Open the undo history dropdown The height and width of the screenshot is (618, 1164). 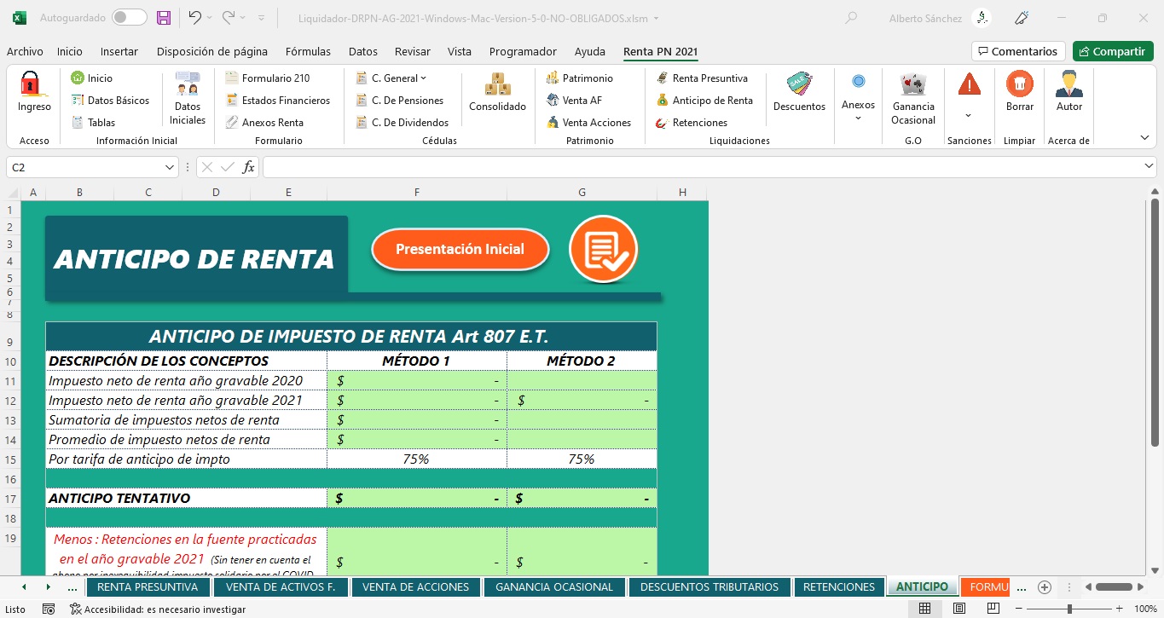[x=210, y=17]
